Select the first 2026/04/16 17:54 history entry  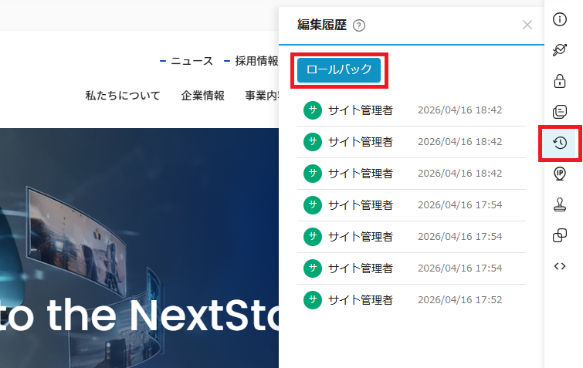coord(411,204)
